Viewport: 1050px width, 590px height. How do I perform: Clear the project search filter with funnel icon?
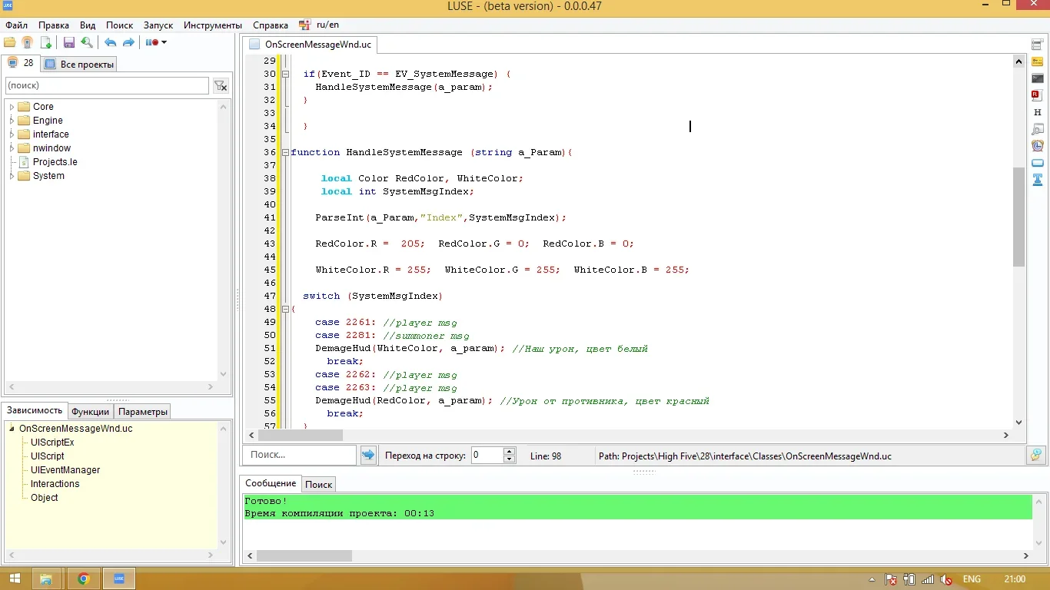[221, 86]
